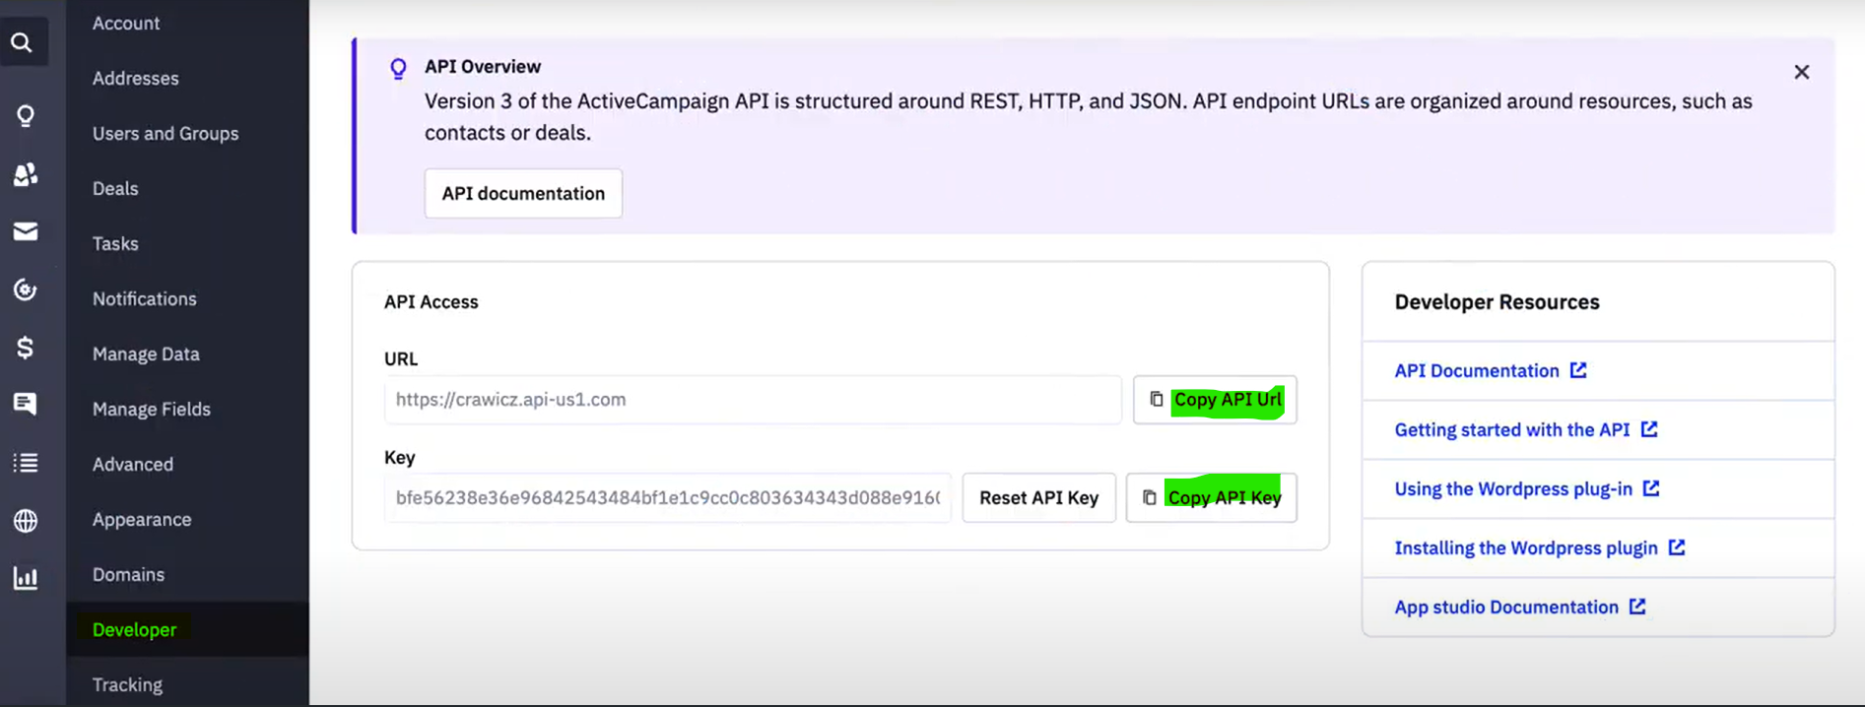Click the API documentation button
1865x707 pixels.
coord(523,194)
